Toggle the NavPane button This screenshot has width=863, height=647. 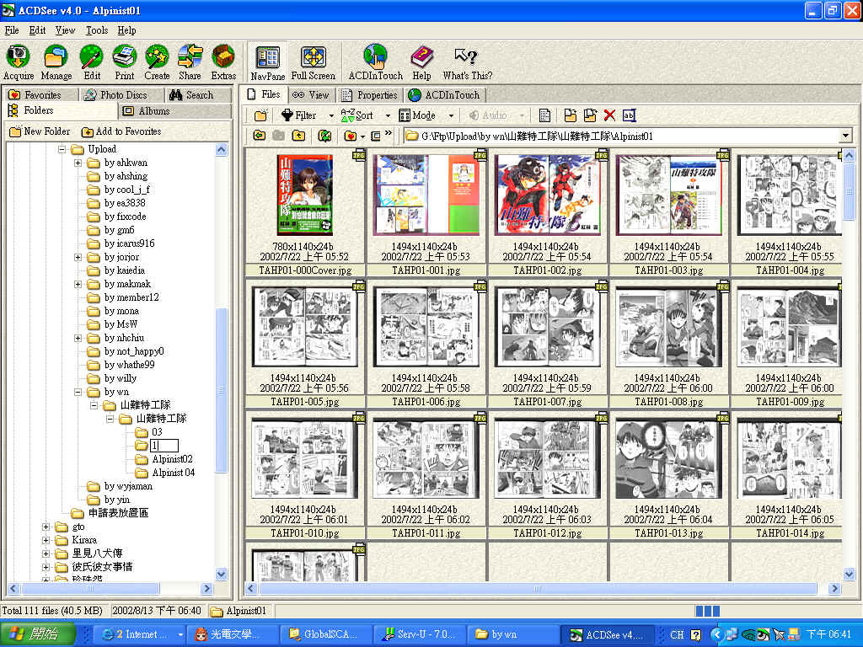[x=267, y=58]
